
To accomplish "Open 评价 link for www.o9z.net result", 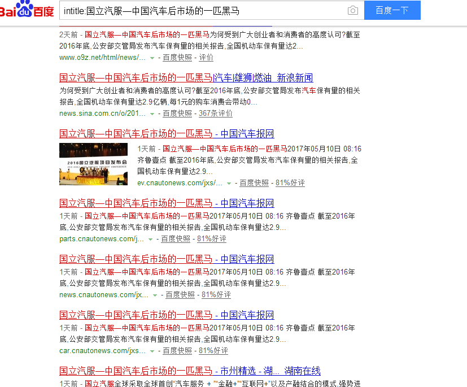I will click(206, 58).
